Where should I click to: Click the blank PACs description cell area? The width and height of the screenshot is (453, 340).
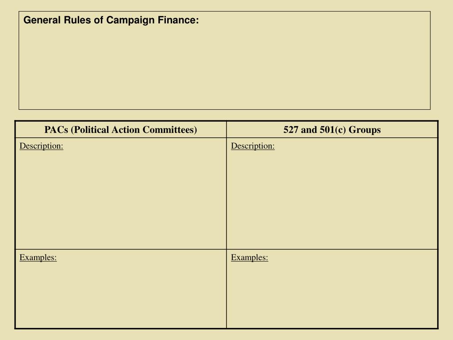point(121,200)
